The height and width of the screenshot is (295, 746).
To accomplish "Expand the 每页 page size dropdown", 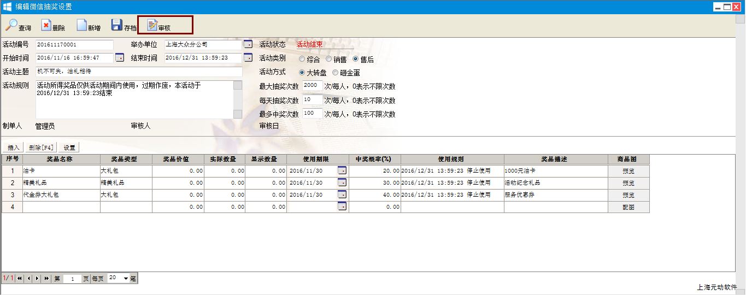I will 126,279.
